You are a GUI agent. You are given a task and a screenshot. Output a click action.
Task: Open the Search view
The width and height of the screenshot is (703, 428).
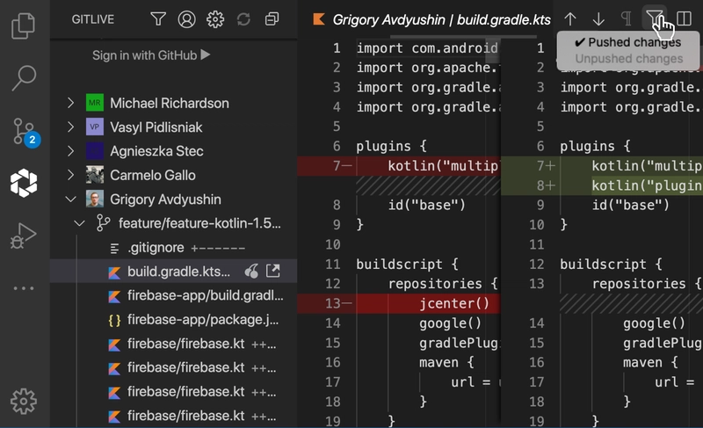(24, 78)
